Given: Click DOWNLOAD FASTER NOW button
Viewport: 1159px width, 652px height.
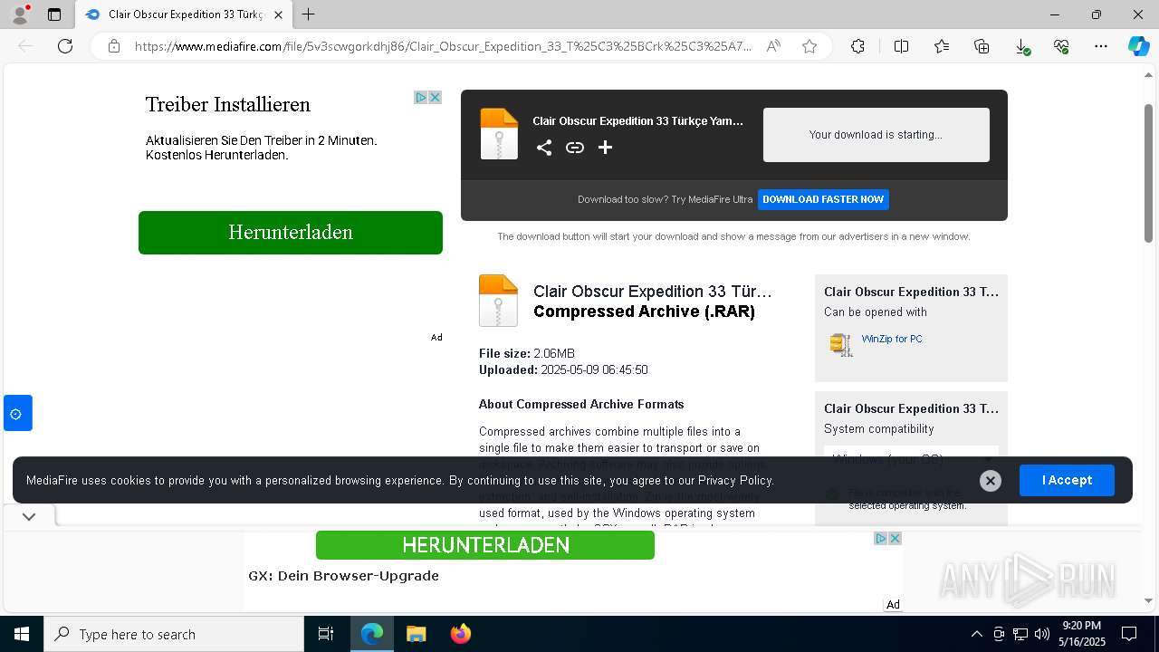Looking at the screenshot, I should pos(823,199).
